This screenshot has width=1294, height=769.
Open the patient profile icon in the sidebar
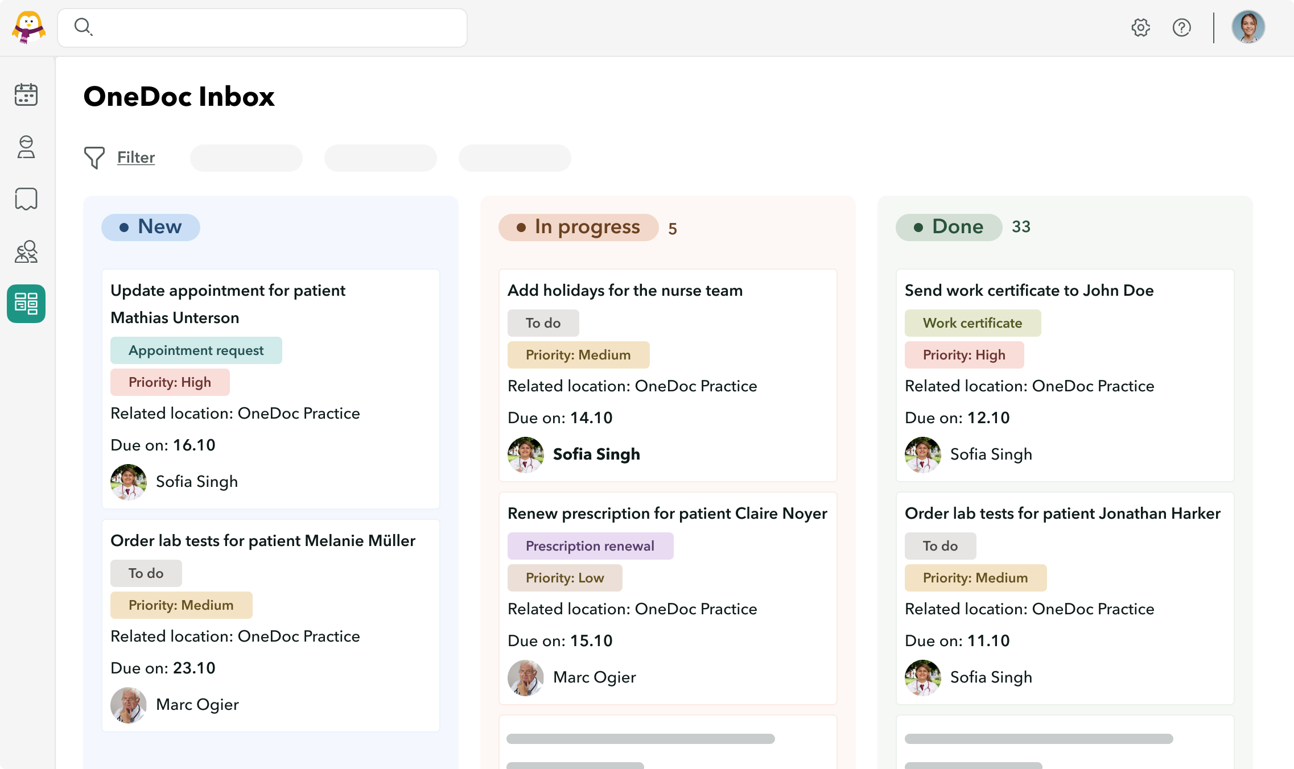point(26,148)
